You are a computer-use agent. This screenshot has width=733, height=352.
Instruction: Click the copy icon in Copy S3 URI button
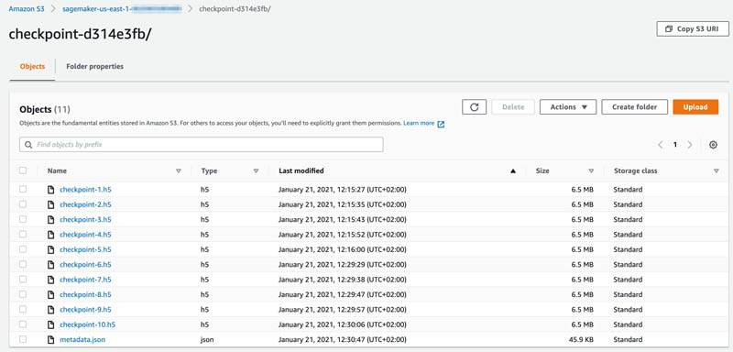(x=669, y=29)
